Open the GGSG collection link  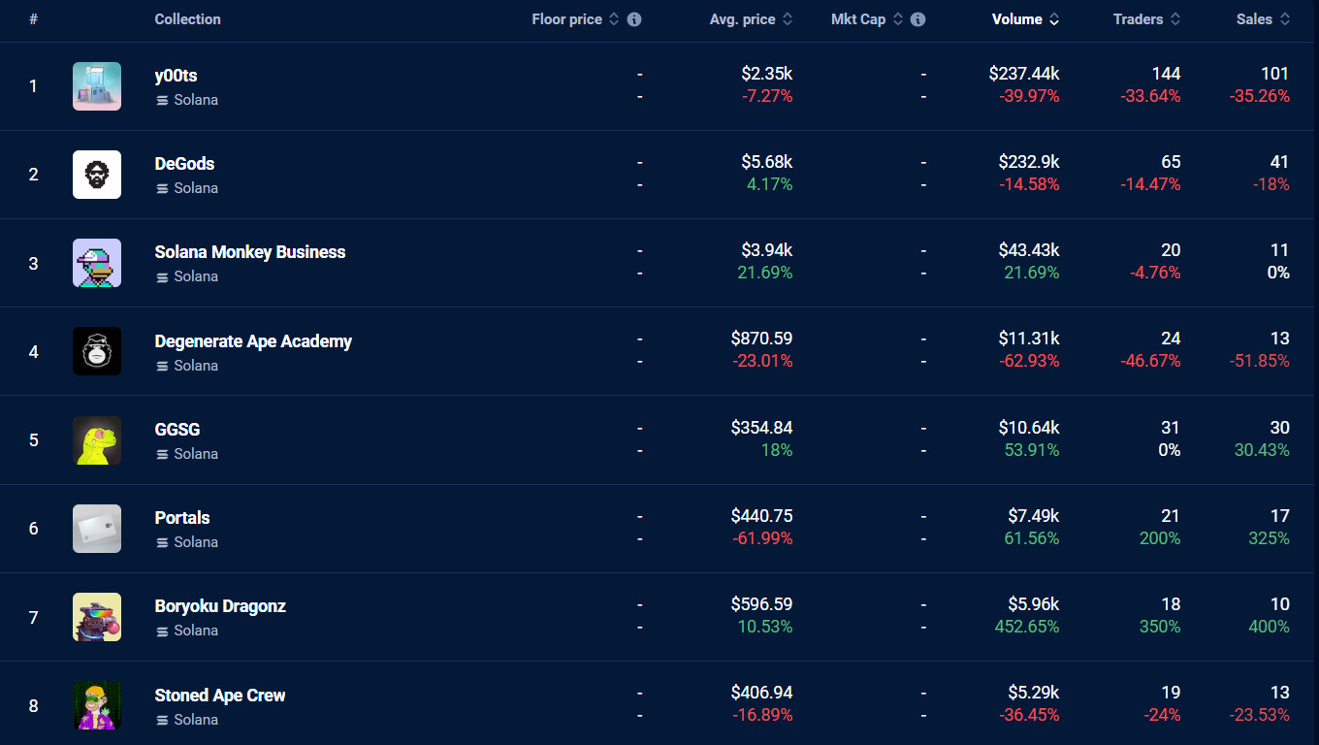(x=177, y=430)
